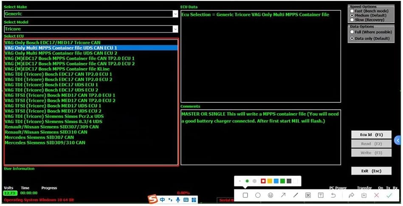403x206 pixels.
Task: Select the rectangle annotation tool
Action: click(245, 195)
